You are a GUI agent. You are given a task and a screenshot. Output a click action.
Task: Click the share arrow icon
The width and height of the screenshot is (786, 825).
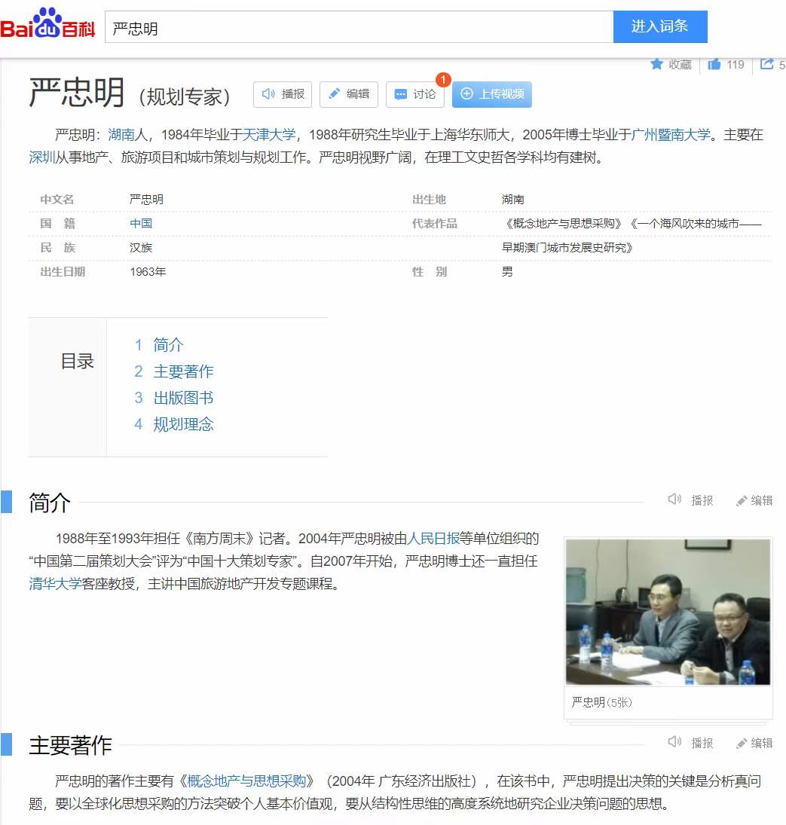(x=767, y=65)
